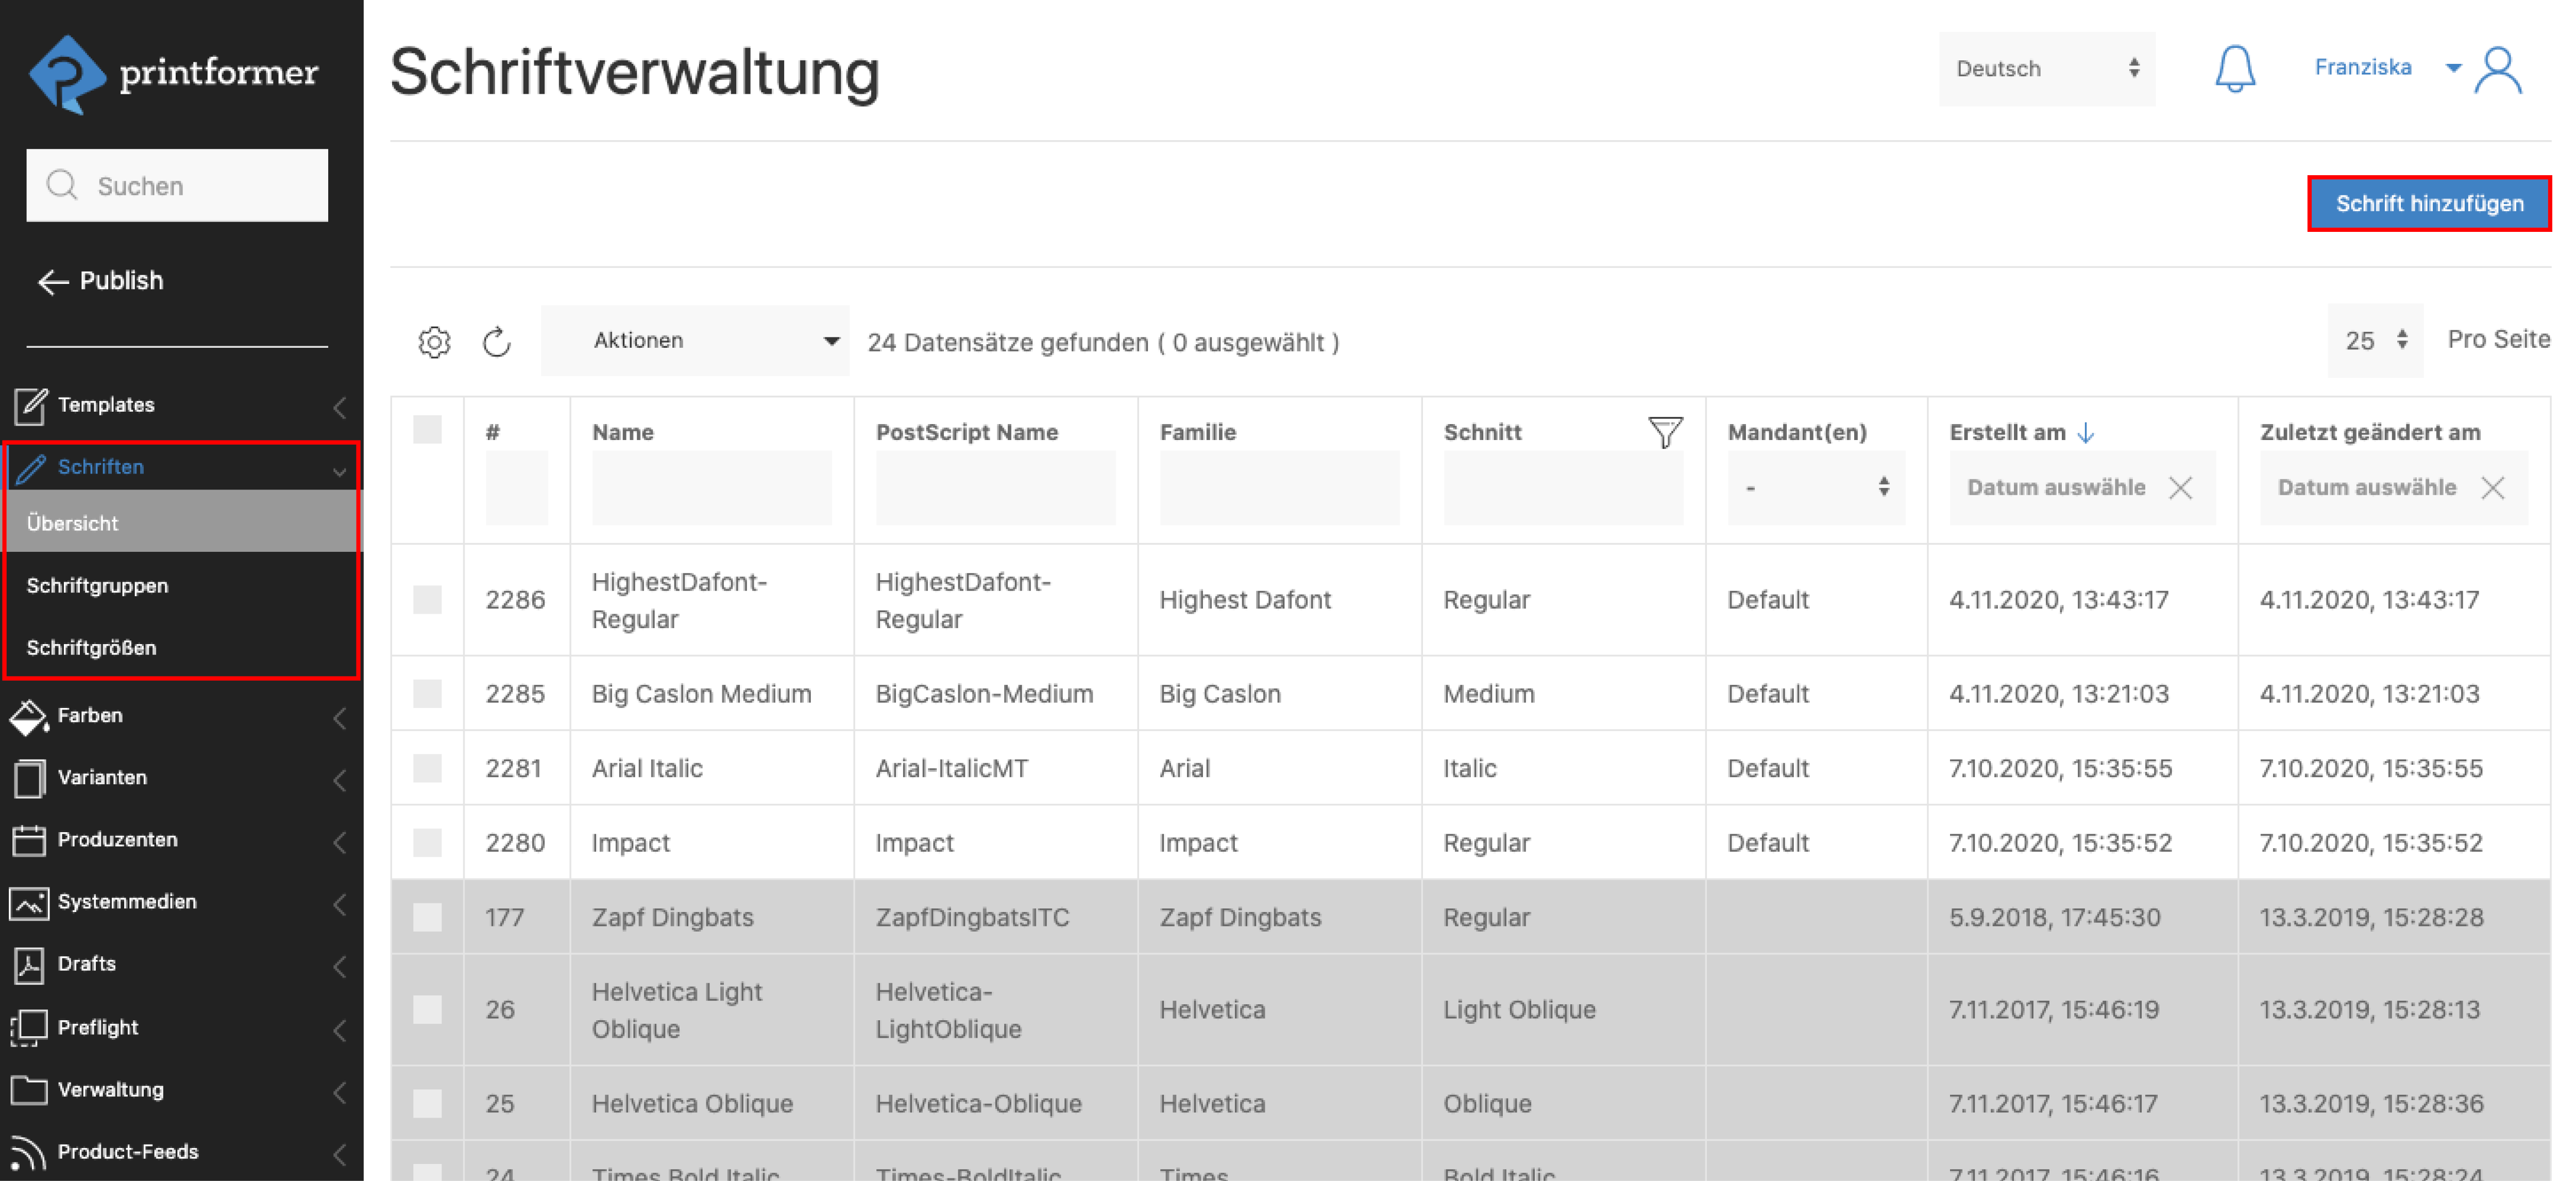
Task: Check the Zapf Dingbats row checkbox
Action: tap(427, 917)
